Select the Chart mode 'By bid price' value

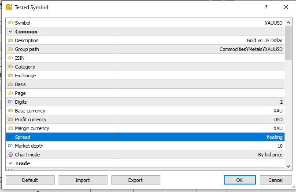200,155
